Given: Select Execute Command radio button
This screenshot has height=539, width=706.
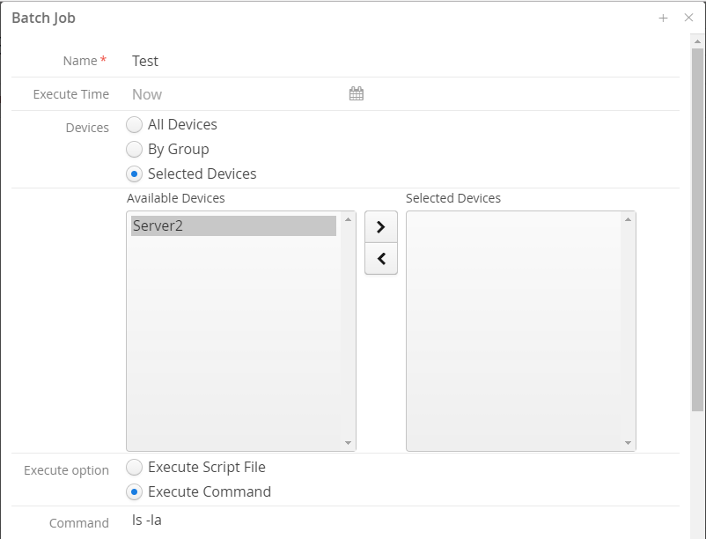Looking at the screenshot, I should tap(135, 492).
